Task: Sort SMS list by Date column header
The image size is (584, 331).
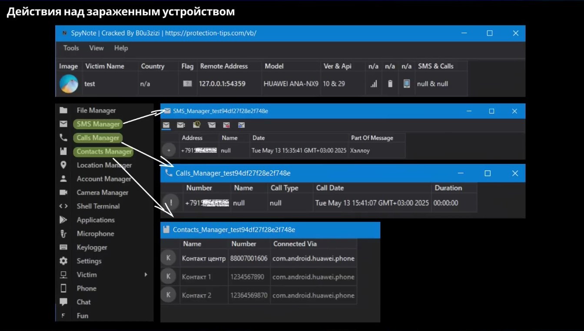Action: 259,138
